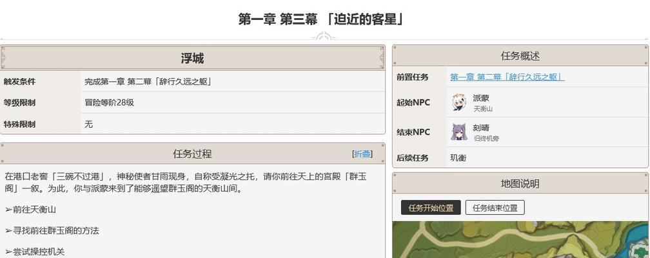Click the 天衡山 location under 派蒙
650x258 pixels.
[483, 109]
